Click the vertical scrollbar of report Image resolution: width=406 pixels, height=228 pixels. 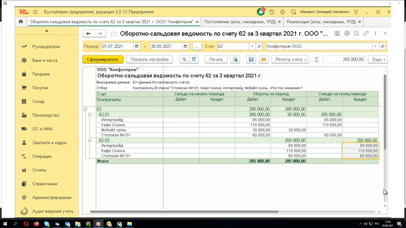[385, 111]
